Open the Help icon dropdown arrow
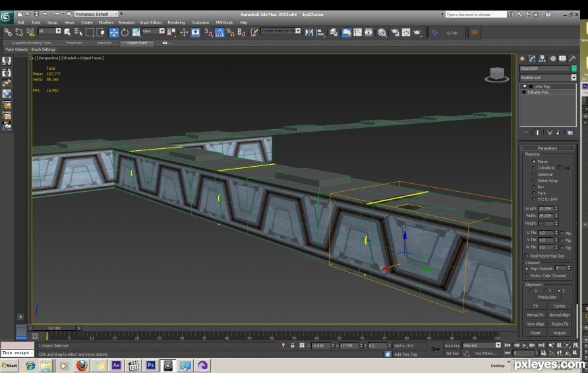Screen dimensions: 588x373 coord(556,14)
